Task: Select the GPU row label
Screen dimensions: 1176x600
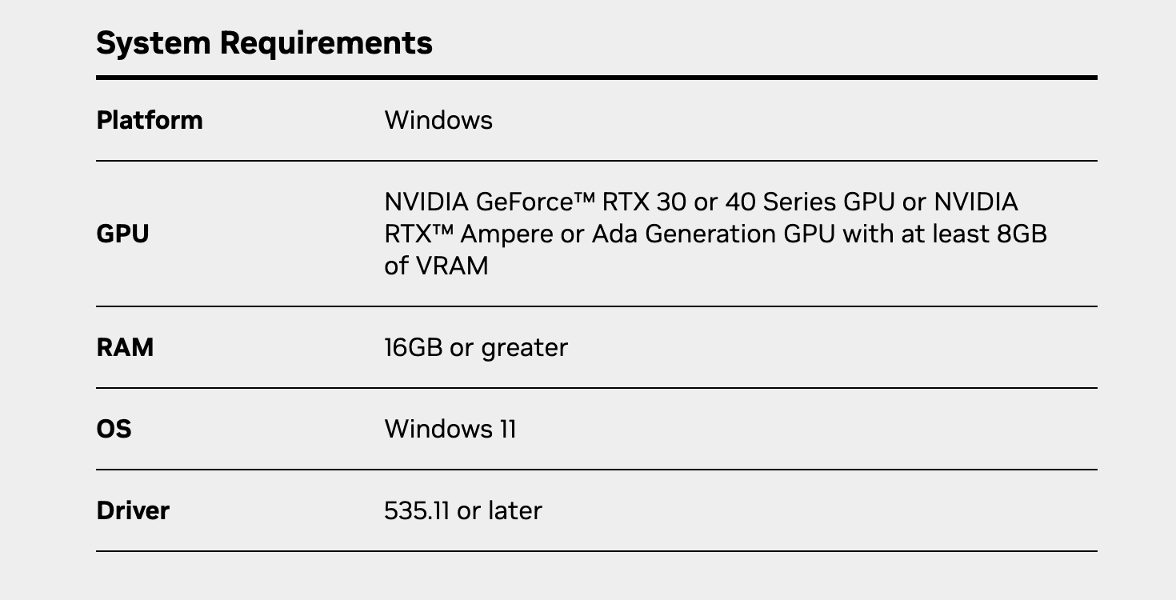Action: click(x=123, y=234)
